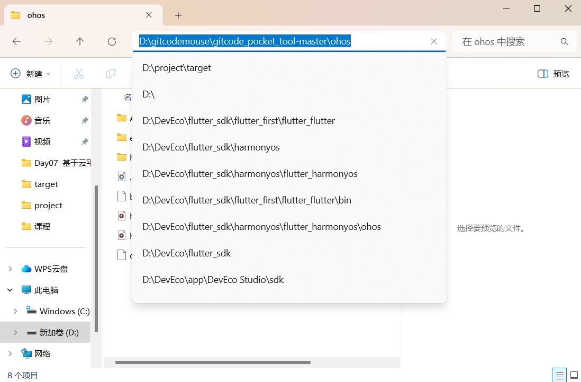Choose suggestion ending in harmonyos\flutter_harmonyos
The height and width of the screenshot is (382, 581).
289,174
